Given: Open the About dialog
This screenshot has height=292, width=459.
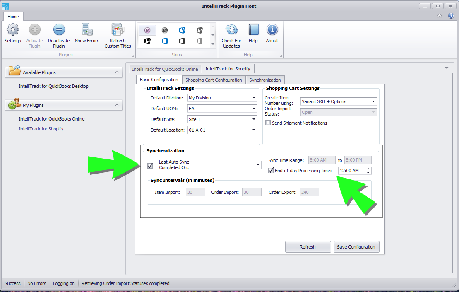Looking at the screenshot, I should tap(272, 33).
